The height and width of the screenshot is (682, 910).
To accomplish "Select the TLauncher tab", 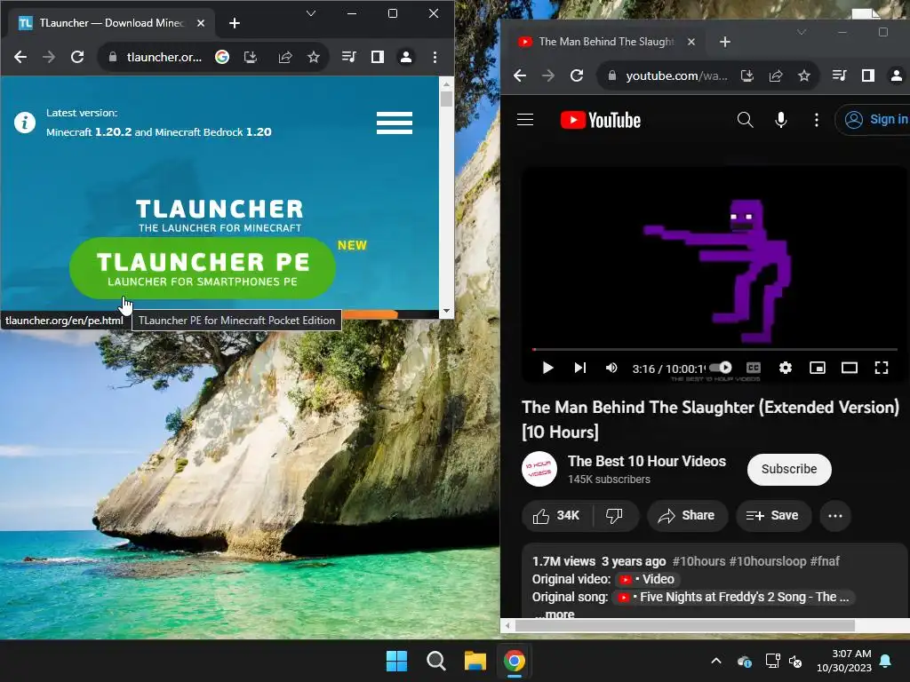I will pyautogui.click(x=110, y=23).
